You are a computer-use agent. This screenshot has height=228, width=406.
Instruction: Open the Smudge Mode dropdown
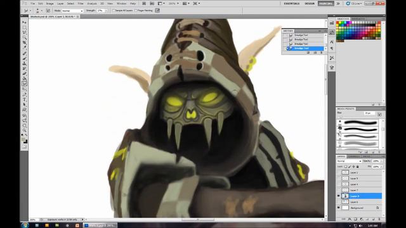click(x=72, y=11)
